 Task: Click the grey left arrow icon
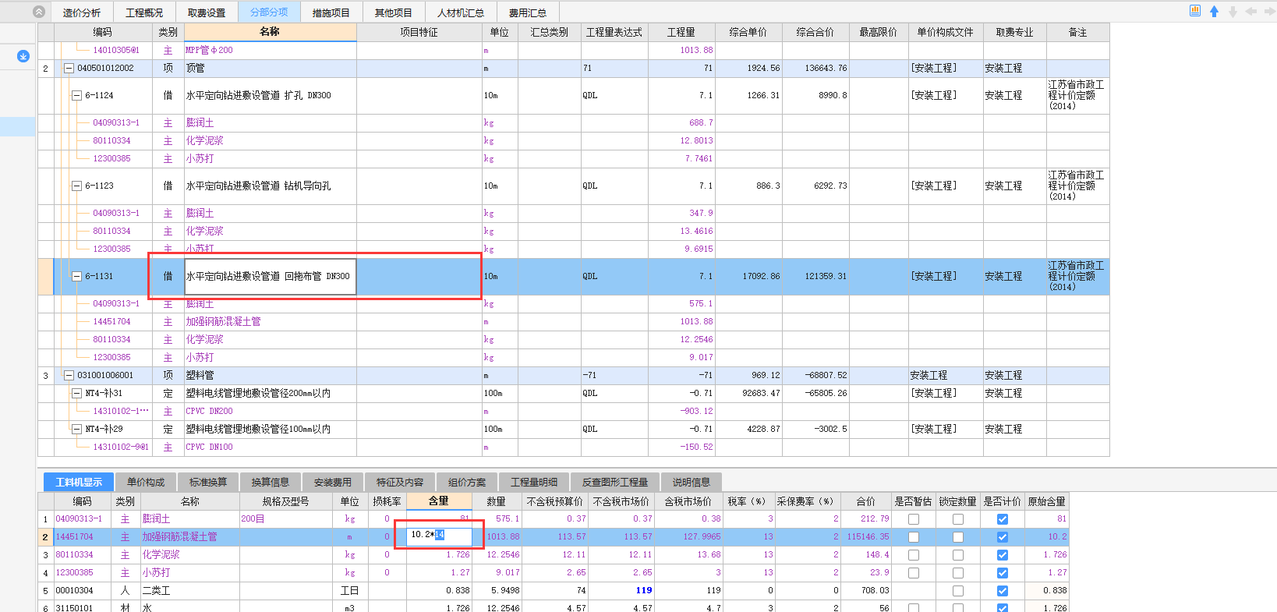tap(1251, 12)
